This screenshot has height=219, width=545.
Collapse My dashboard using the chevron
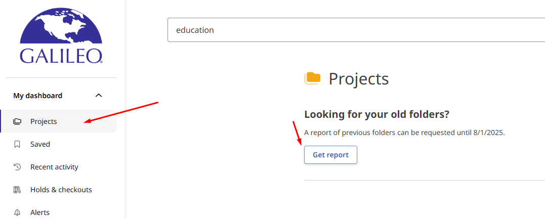click(x=99, y=95)
